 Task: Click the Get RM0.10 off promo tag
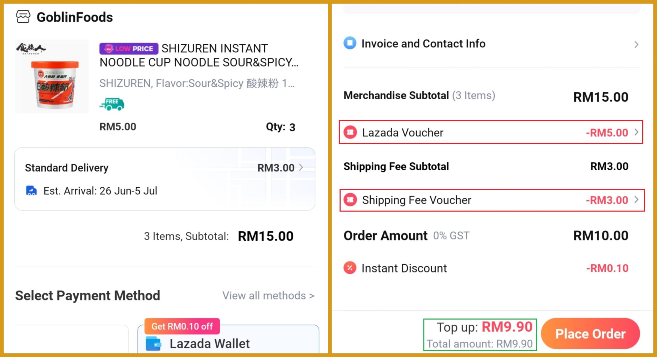click(182, 326)
